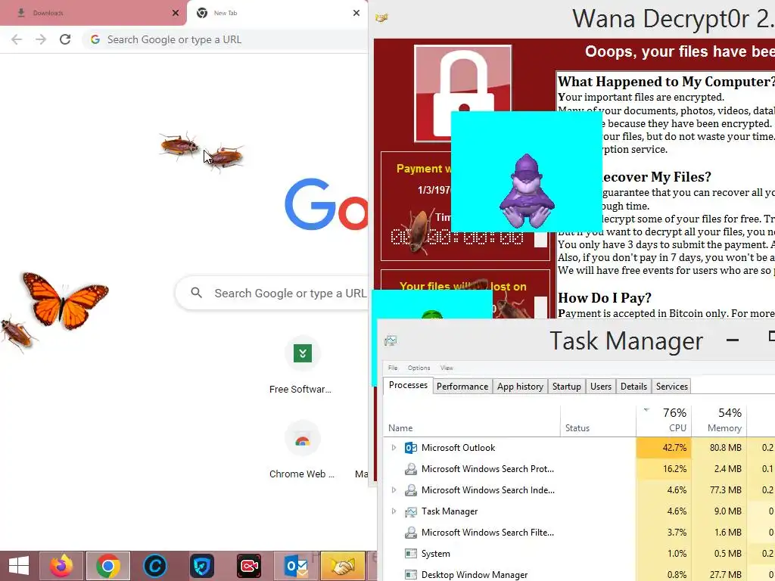This screenshot has height=581, width=775.
Task: Expand the Microsoft Outlook process
Action: [x=394, y=448]
